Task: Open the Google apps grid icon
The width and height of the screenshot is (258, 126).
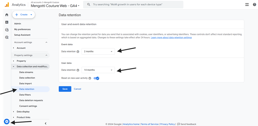Action: [x=247, y=4]
